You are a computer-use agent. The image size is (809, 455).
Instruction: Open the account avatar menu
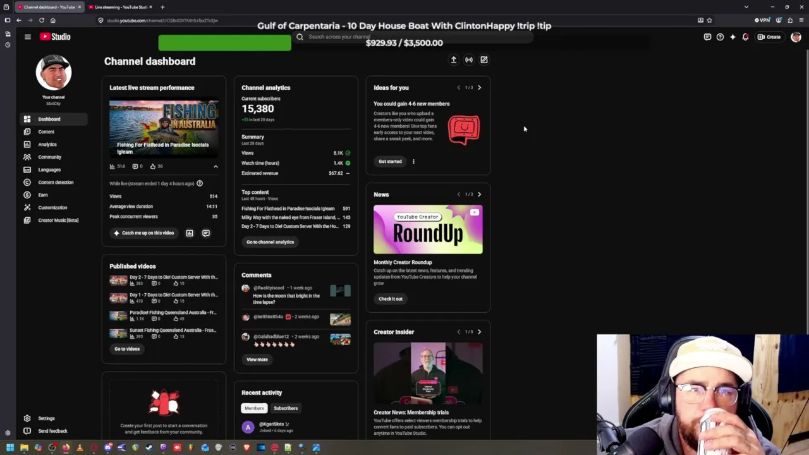tap(796, 37)
